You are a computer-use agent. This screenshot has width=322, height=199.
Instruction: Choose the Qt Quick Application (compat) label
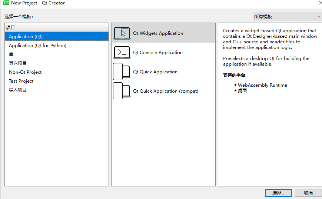[x=166, y=91]
